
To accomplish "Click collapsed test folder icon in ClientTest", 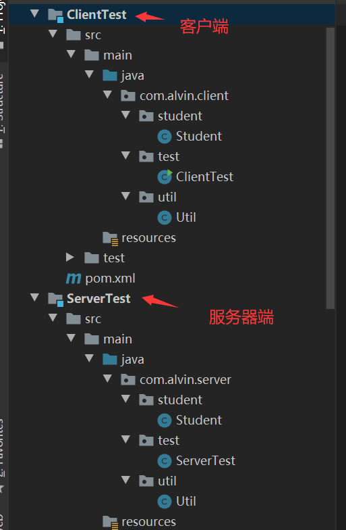I will pos(92,258).
